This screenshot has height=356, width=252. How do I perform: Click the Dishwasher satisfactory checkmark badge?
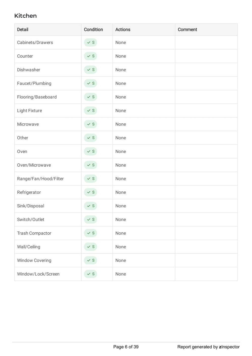click(90, 70)
